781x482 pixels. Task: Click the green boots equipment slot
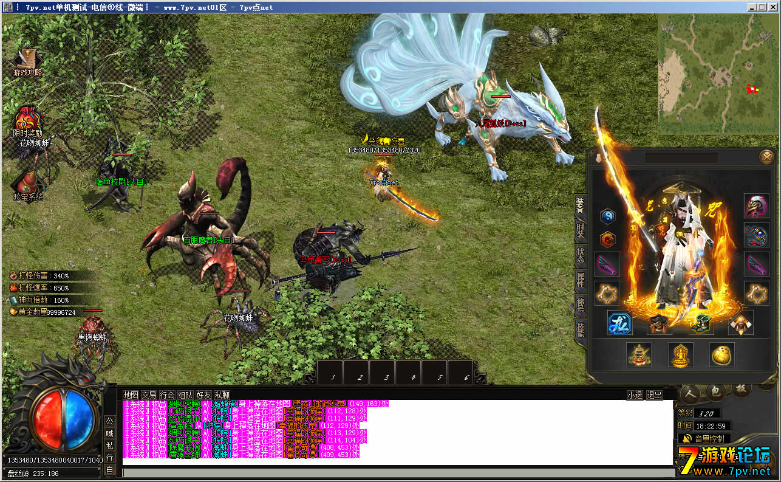(702, 323)
